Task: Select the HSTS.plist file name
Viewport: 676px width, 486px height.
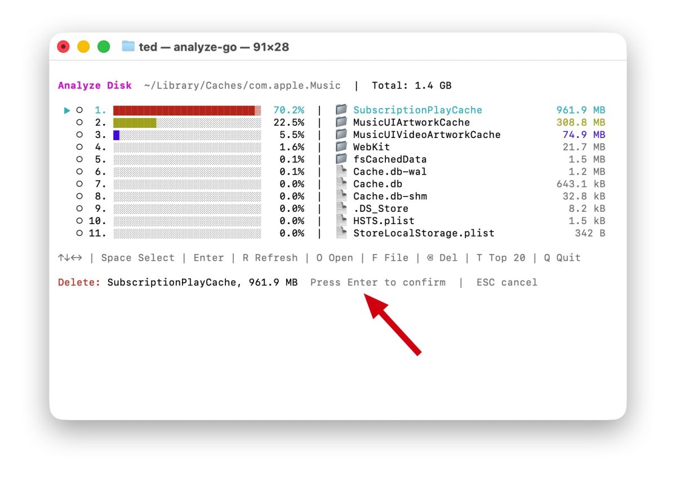Action: (x=384, y=221)
